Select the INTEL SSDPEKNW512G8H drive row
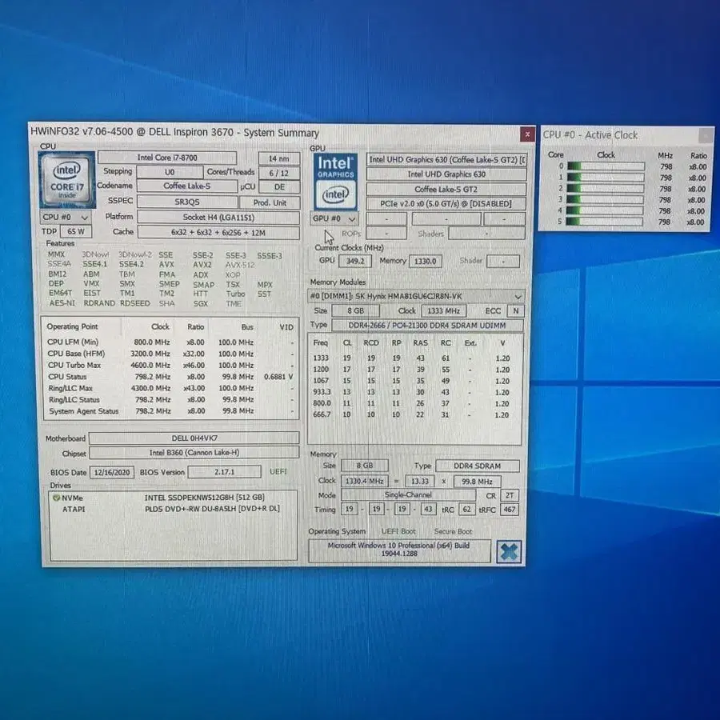 point(174,498)
